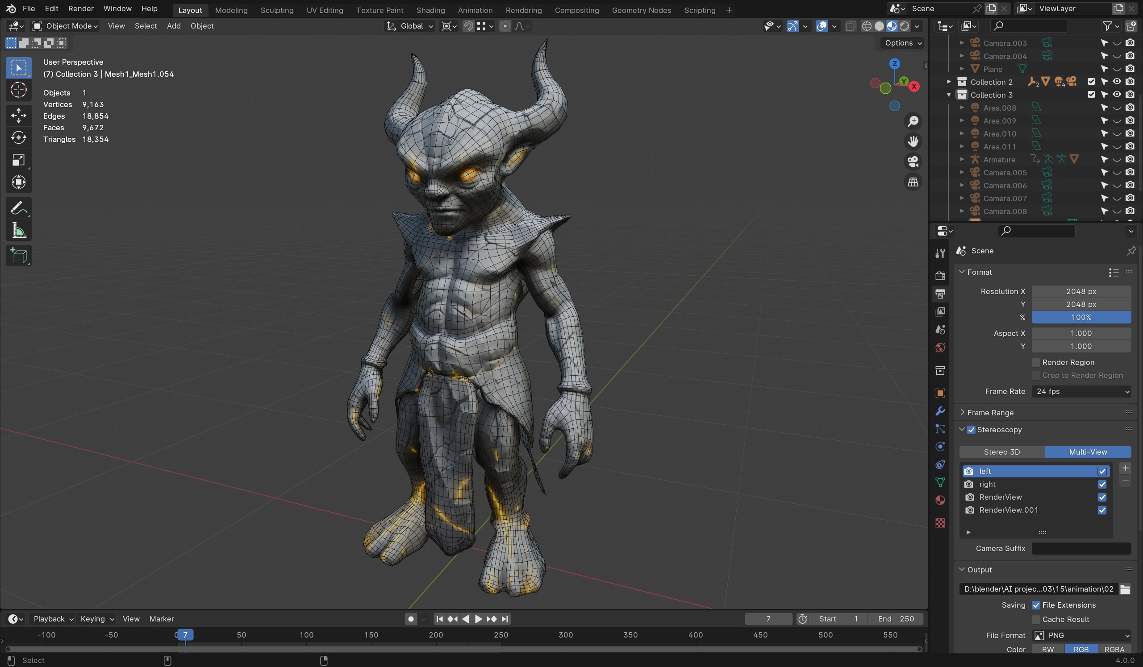Switch to the Shading workspace tab

tap(430, 10)
